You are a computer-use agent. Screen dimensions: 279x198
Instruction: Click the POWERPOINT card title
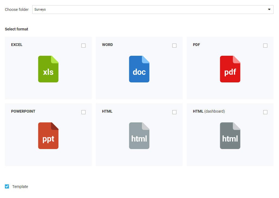click(23, 111)
